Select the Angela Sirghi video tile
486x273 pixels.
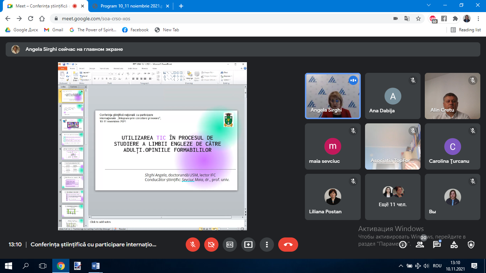[x=333, y=96]
